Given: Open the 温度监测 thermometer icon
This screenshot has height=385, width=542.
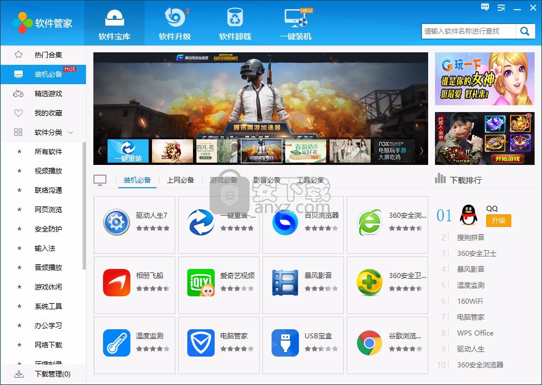Looking at the screenshot, I should (x=117, y=342).
